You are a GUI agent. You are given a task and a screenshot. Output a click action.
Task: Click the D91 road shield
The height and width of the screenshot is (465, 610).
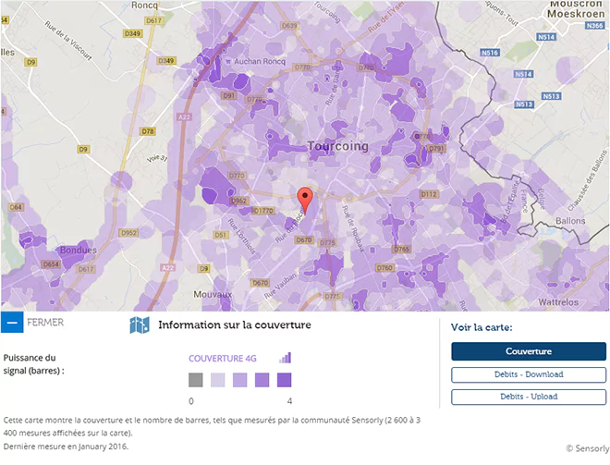tap(229, 96)
